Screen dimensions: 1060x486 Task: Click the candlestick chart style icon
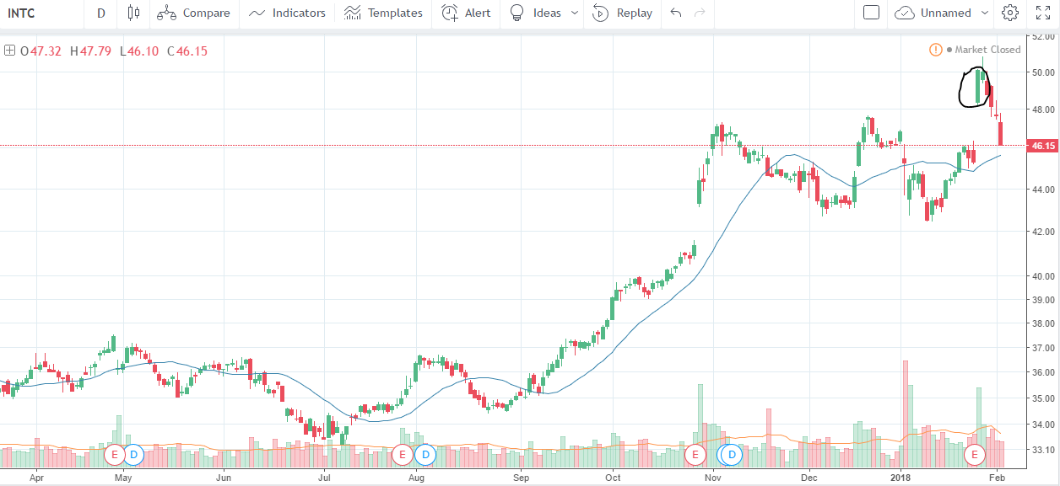132,13
